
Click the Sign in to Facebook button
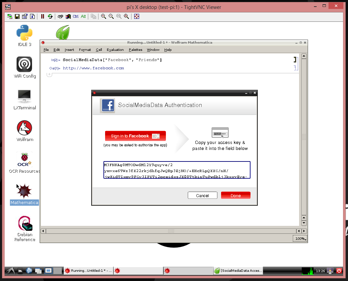coord(135,136)
